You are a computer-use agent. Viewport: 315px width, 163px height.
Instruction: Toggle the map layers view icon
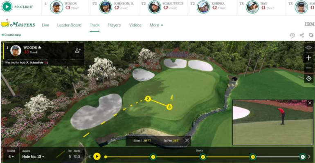coord(308,48)
